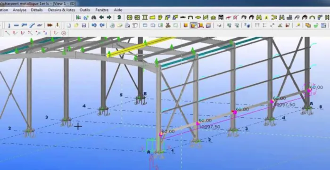Viewport: 330px width, 170px height.
Task: Click the binoculars find icon
Action: click(x=94, y=17)
